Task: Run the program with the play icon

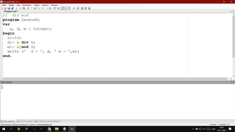Action: [43, 8]
